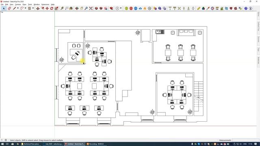Open the Windows Start menu

tap(2, 144)
